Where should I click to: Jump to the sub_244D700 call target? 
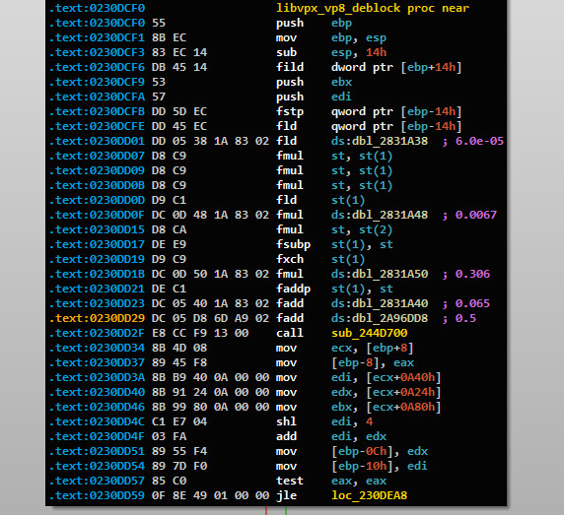pyautogui.click(x=369, y=333)
